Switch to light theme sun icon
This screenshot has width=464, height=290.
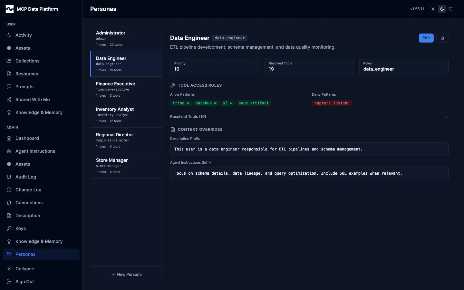[433, 9]
